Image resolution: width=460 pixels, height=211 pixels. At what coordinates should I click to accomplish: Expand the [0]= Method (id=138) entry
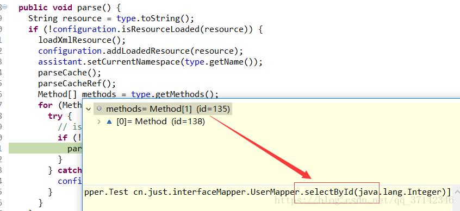(x=99, y=122)
